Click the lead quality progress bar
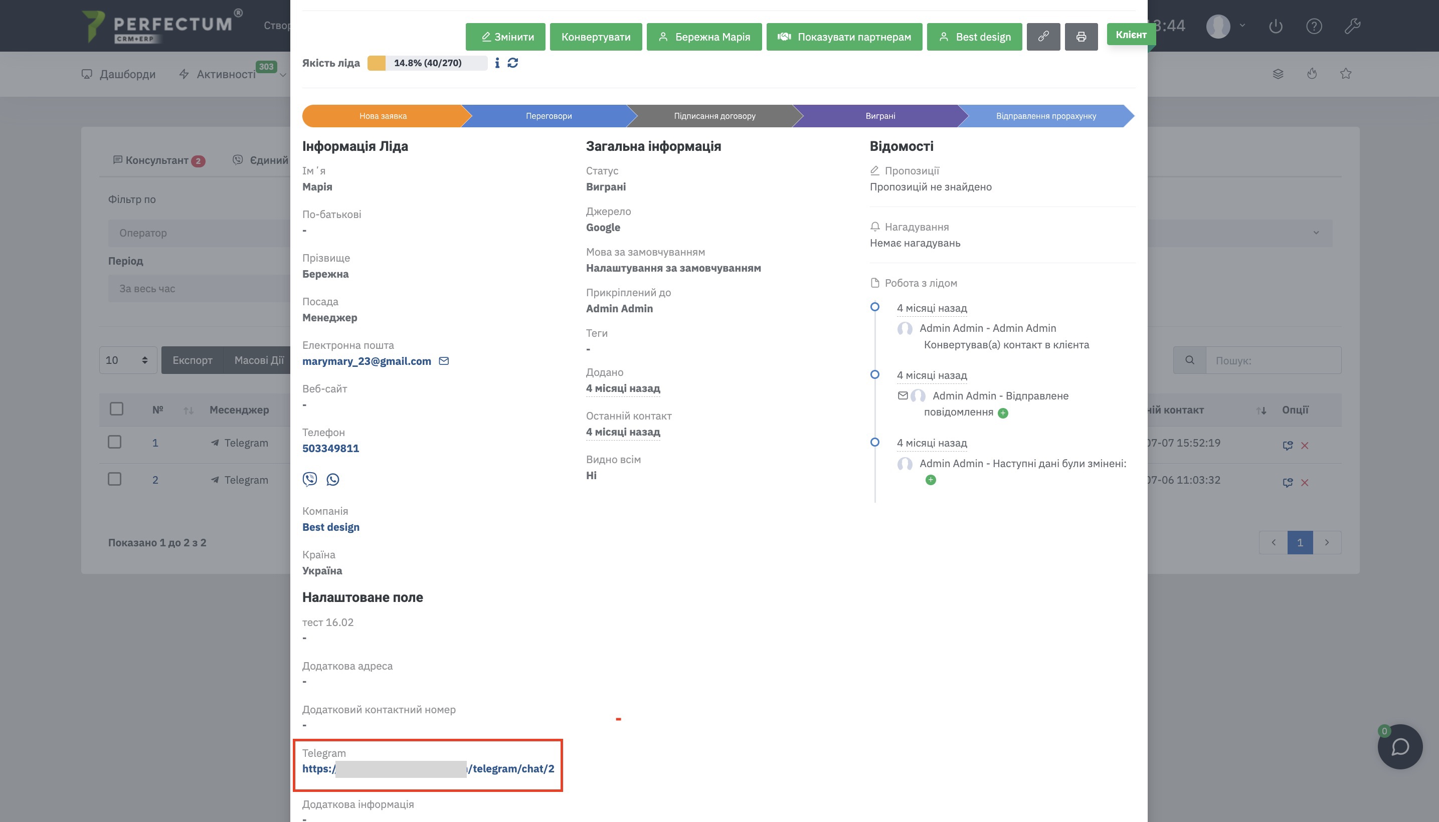The image size is (1439, 822). (x=428, y=63)
